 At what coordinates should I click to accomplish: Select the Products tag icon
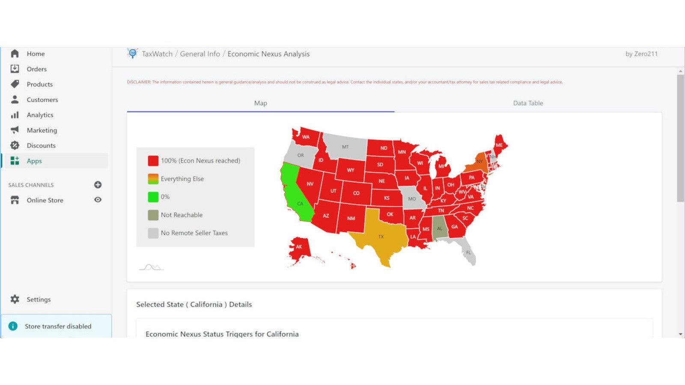click(15, 84)
